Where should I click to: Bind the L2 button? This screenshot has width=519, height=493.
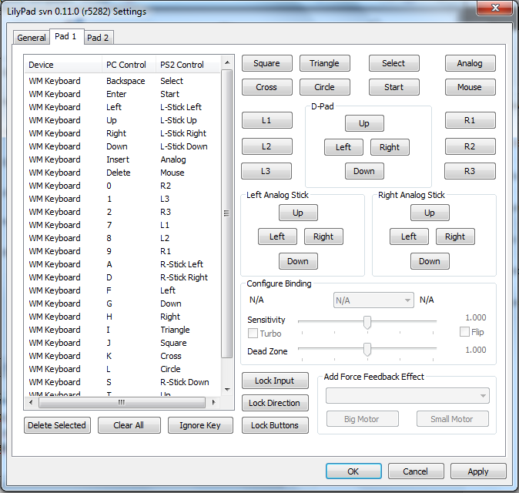[x=266, y=146]
